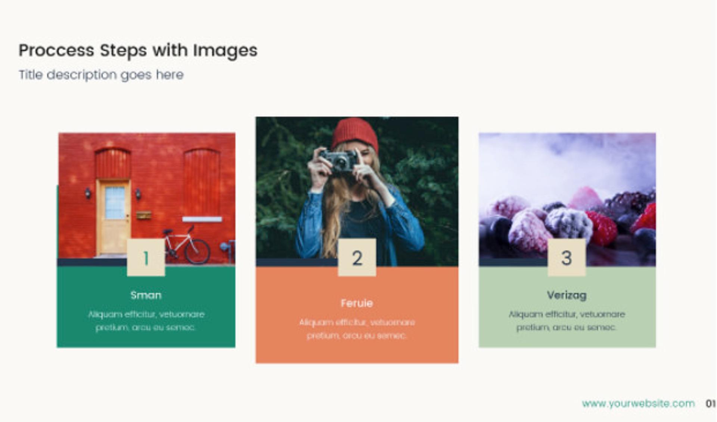This screenshot has height=422, width=717.
Task: Click description text under Sman
Action: [146, 321]
